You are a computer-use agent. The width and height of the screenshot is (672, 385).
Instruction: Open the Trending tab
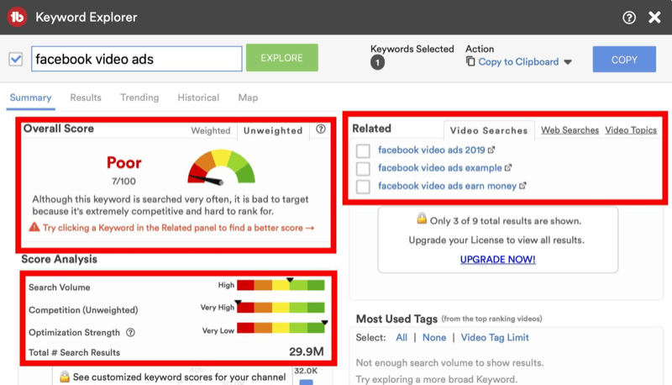pos(139,98)
